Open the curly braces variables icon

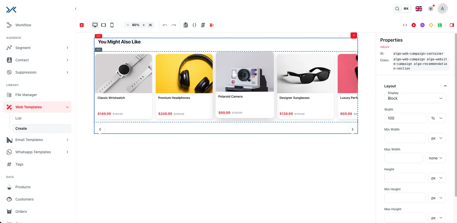194,25
